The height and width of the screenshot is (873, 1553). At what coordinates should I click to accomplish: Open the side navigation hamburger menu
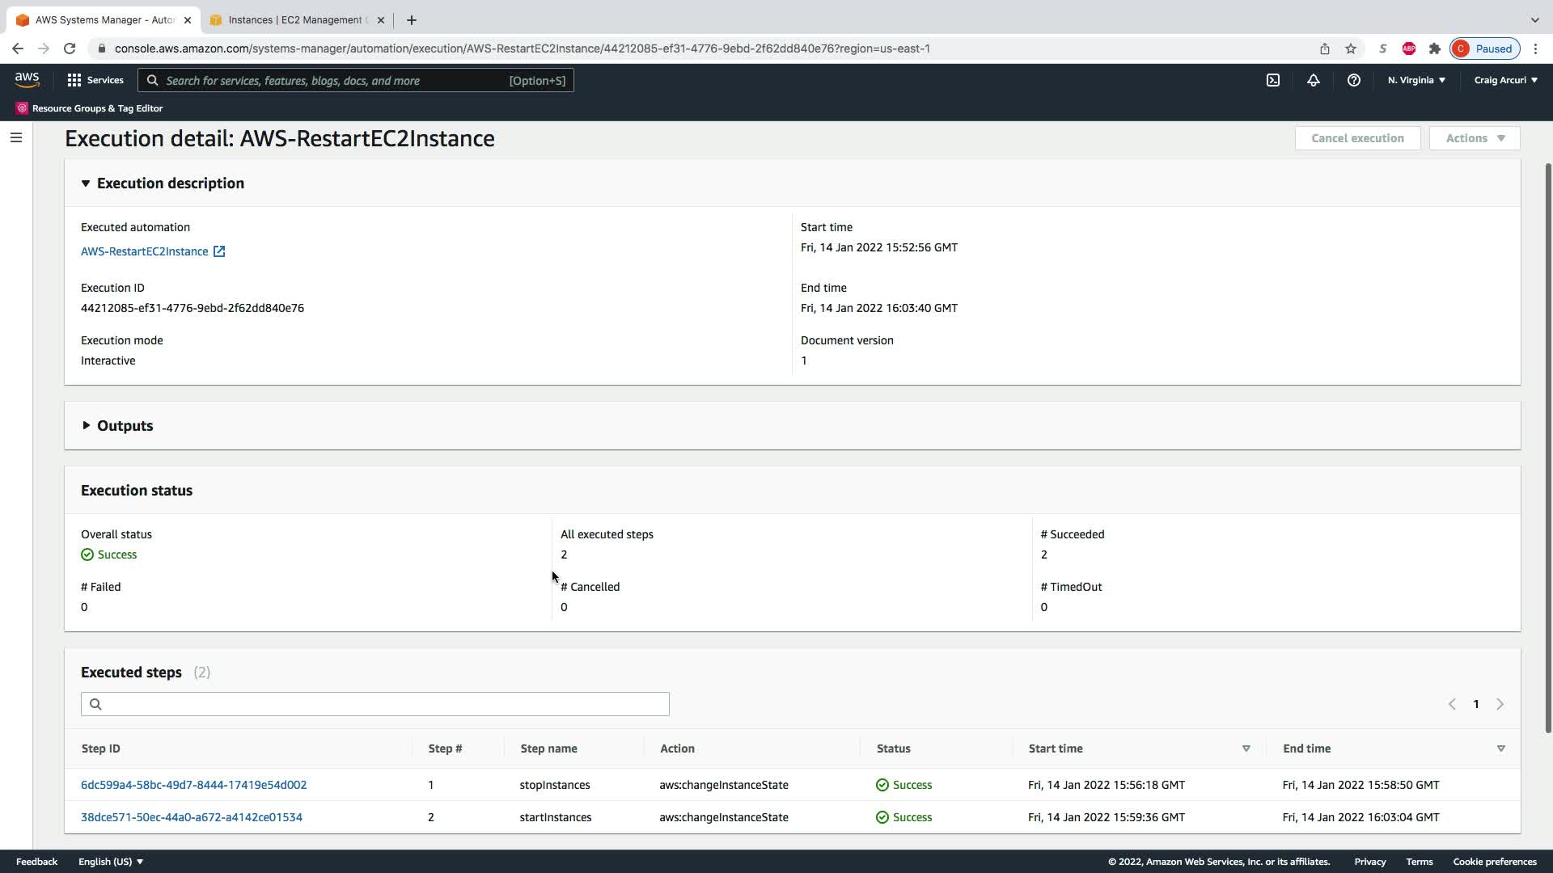pyautogui.click(x=15, y=137)
